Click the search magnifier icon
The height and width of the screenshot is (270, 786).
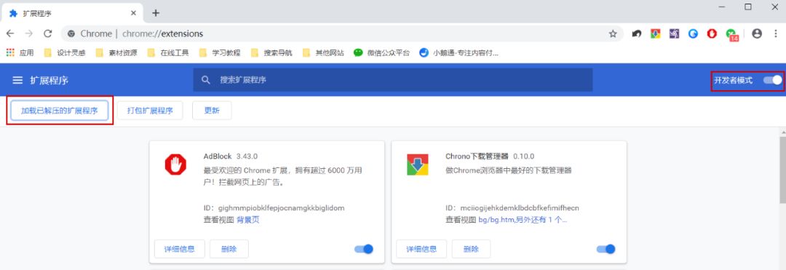[x=205, y=80]
